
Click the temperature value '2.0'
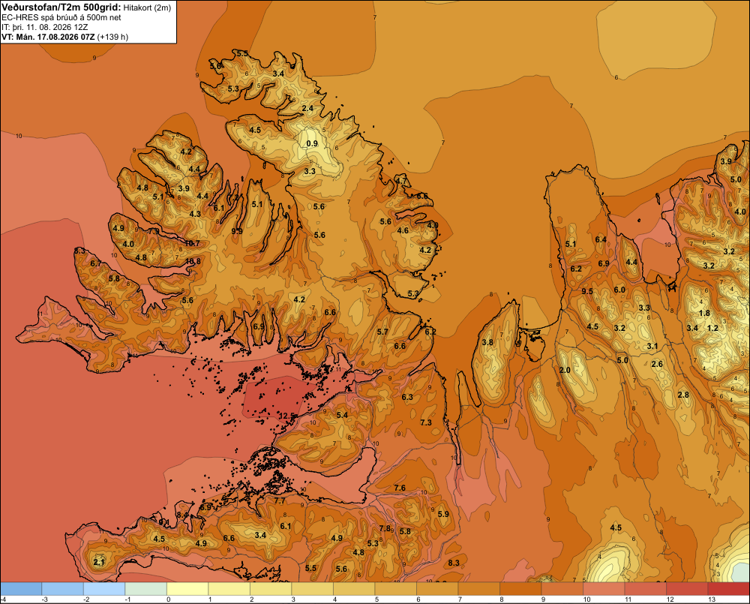pyautogui.click(x=565, y=370)
